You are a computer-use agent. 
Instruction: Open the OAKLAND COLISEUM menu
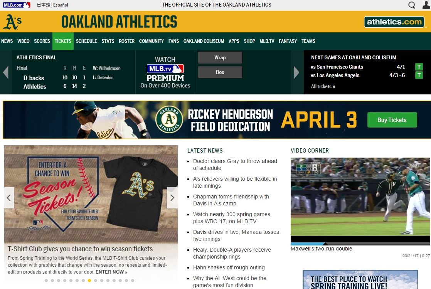click(204, 41)
